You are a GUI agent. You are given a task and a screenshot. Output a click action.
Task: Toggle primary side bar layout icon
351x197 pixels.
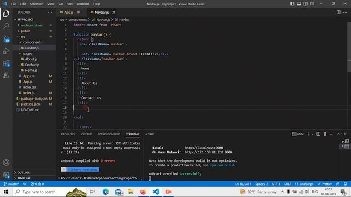[x=292, y=4]
